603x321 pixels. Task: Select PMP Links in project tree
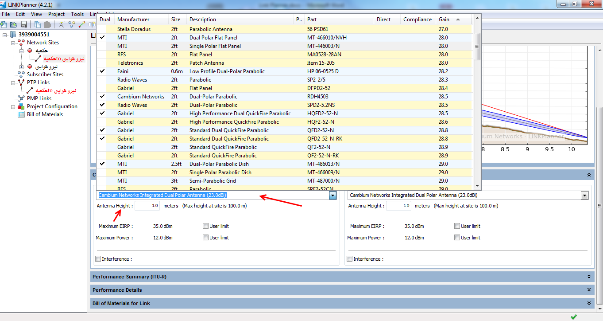point(39,98)
